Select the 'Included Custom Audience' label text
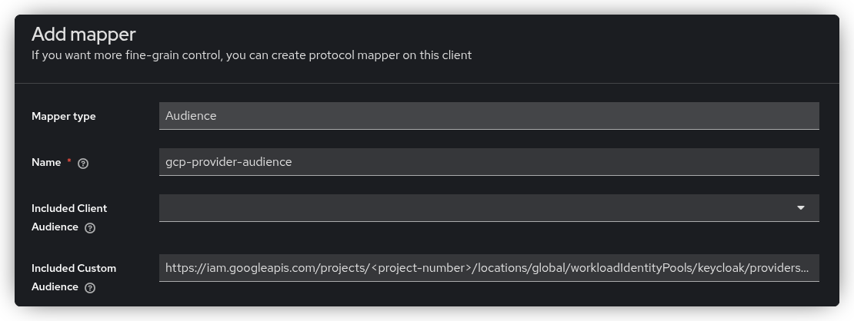 [74, 269]
